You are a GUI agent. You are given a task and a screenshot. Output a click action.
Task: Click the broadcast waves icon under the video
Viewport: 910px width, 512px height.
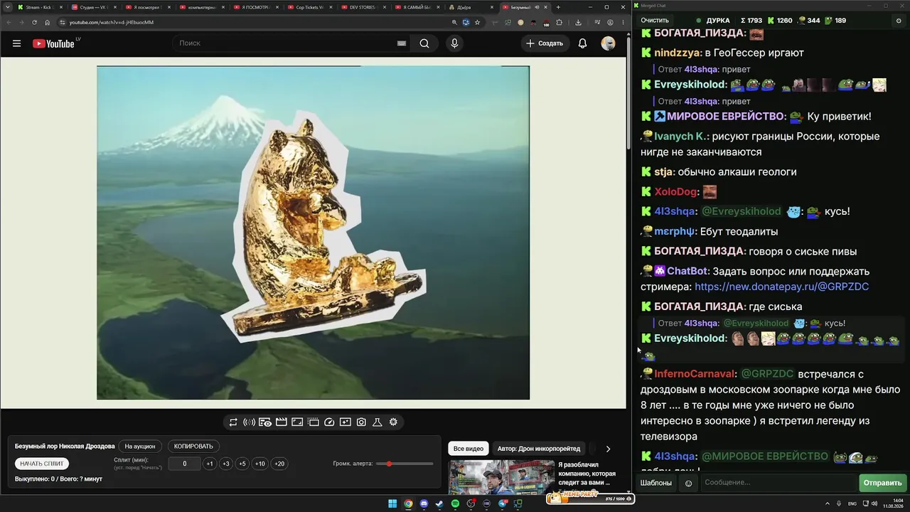coord(249,422)
